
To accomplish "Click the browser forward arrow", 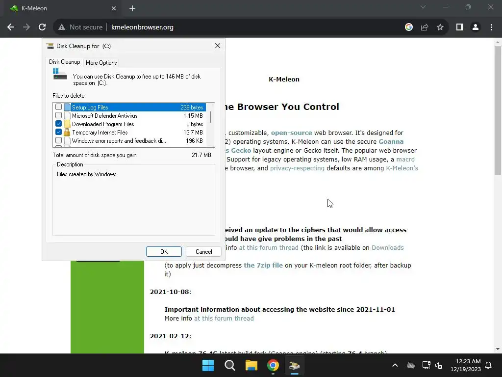I will 26,27.
